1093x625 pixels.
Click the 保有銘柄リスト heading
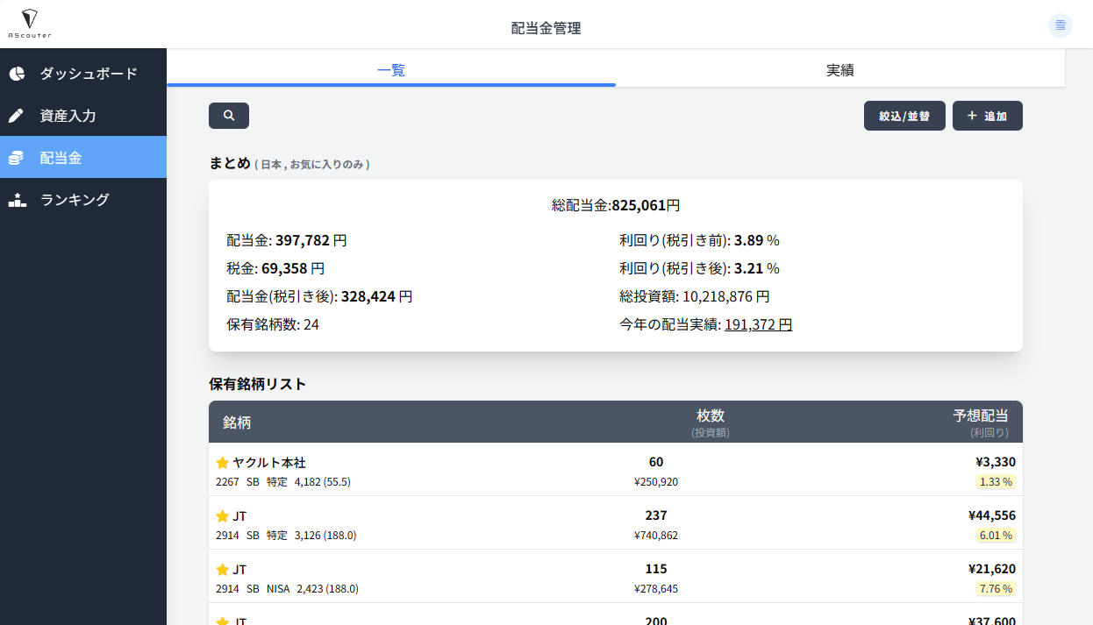(x=258, y=384)
